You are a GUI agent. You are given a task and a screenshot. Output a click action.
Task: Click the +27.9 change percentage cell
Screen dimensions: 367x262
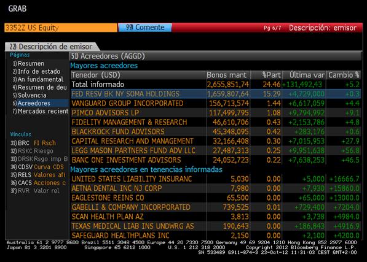350,141
